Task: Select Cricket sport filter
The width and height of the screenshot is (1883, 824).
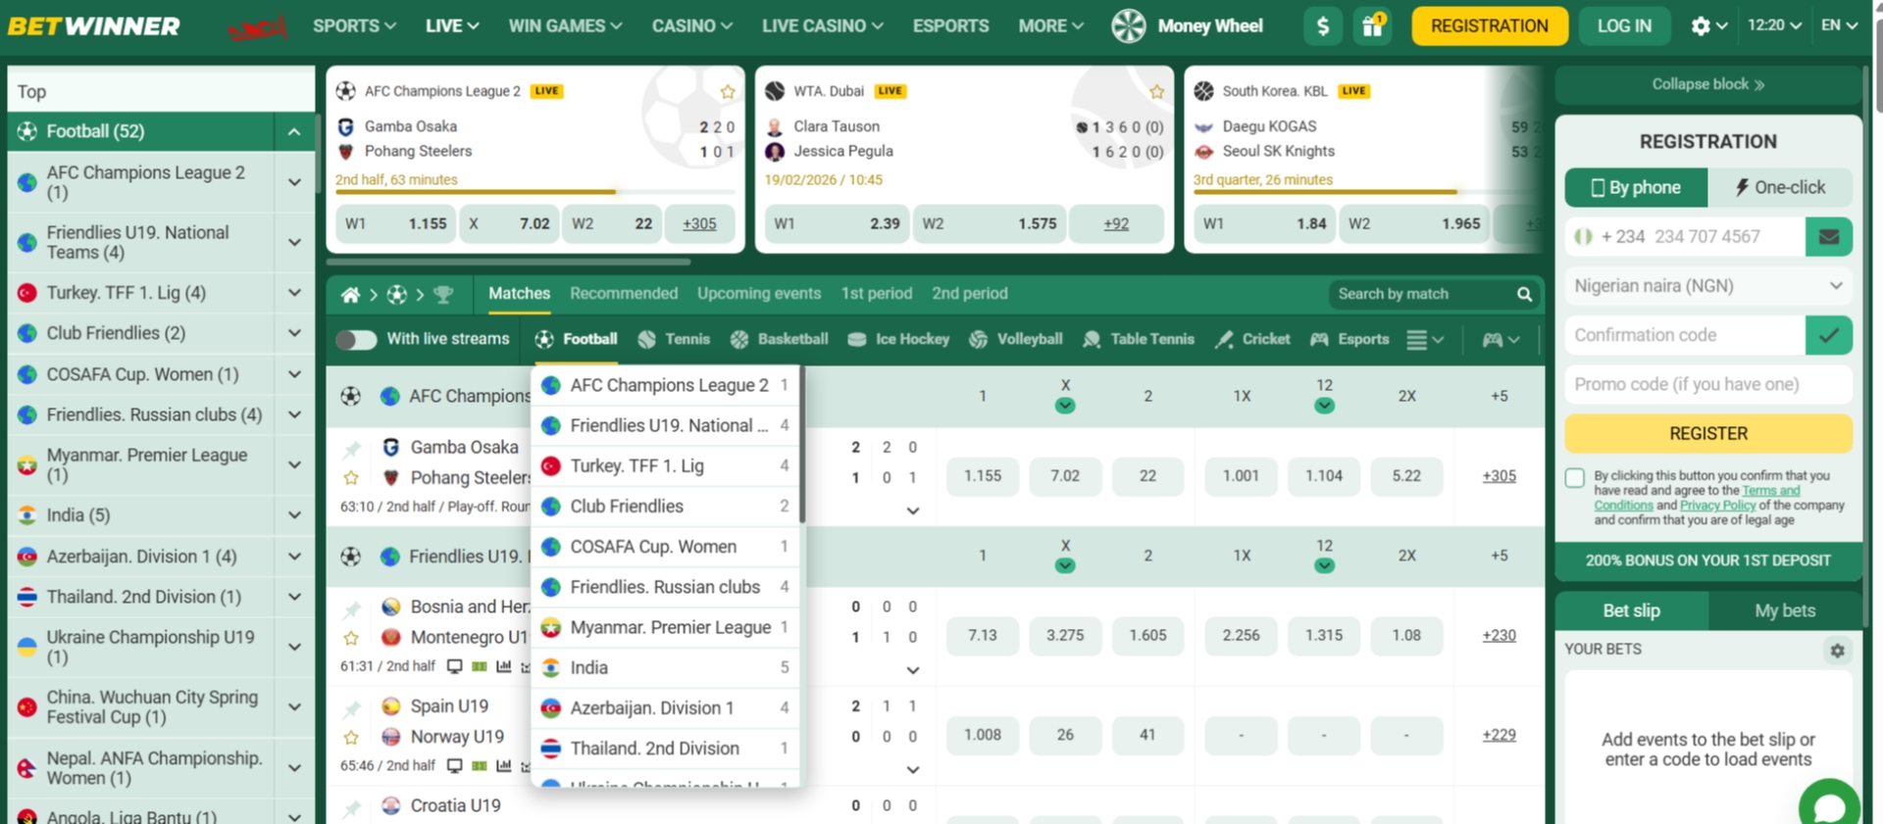Action: pyautogui.click(x=1252, y=339)
